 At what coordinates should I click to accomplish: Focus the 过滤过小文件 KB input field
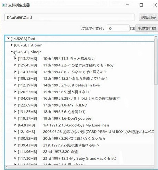click(x=118, y=28)
